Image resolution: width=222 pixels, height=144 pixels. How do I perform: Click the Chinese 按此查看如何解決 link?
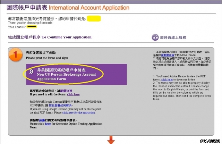tap(60, 105)
